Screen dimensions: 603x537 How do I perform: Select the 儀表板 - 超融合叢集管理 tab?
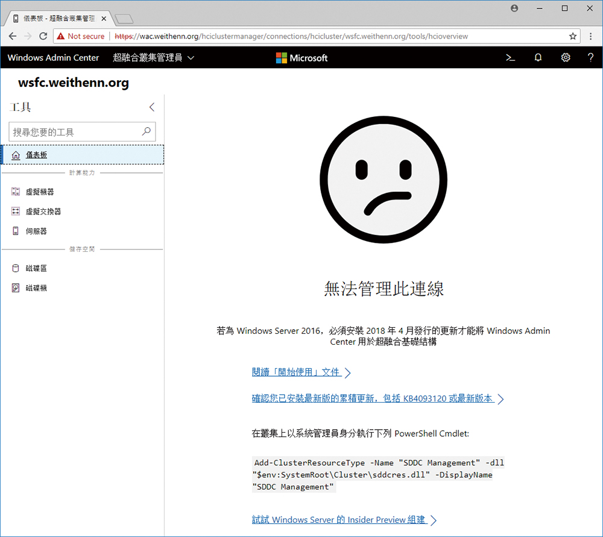pos(59,19)
